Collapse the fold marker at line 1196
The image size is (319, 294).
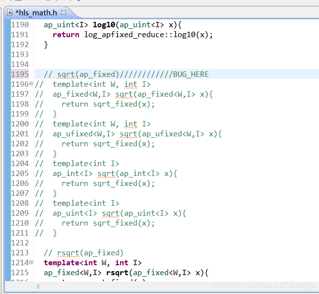tap(31, 83)
